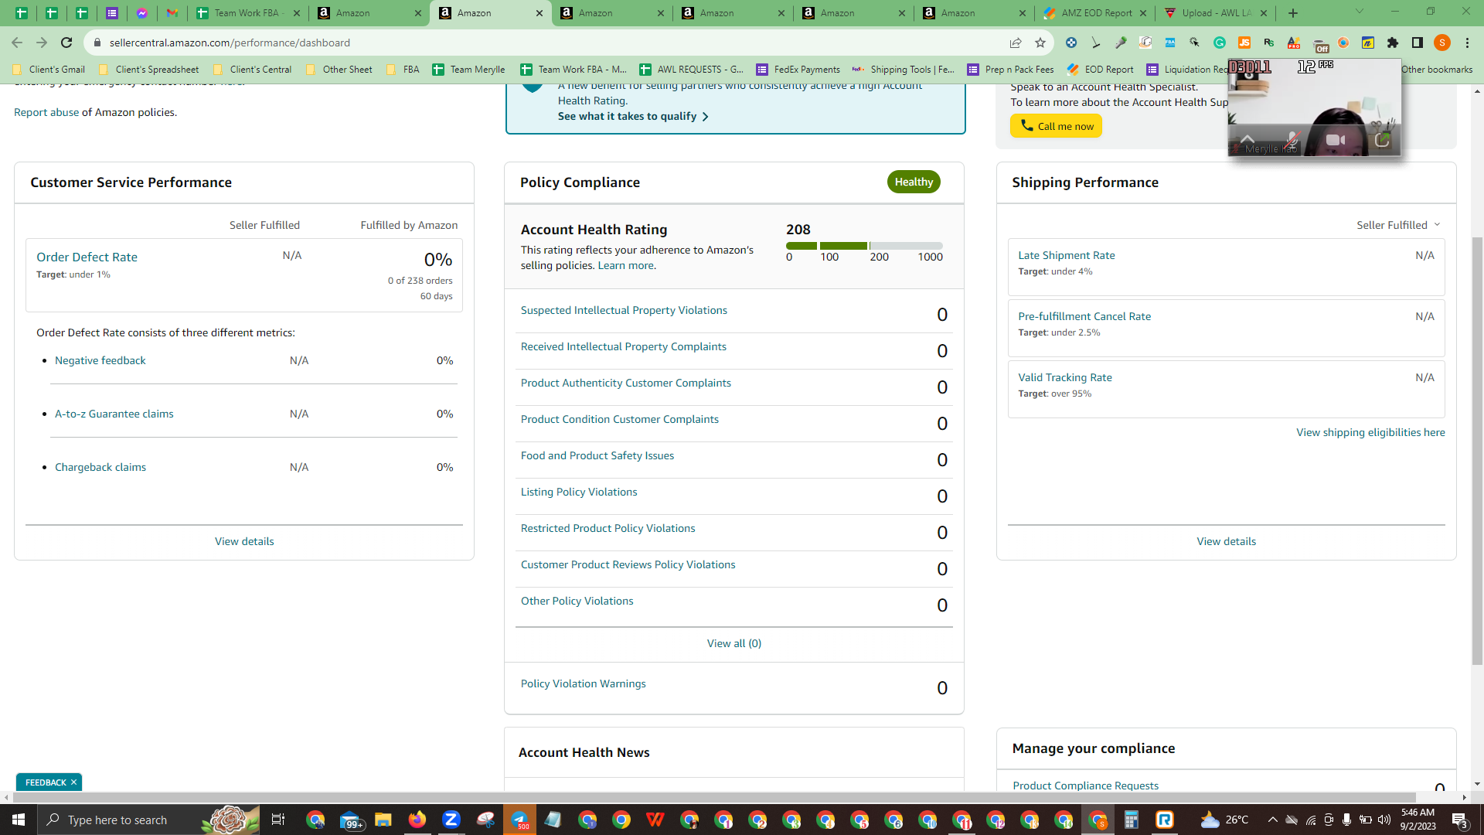
Task: Open the Chrome side panel
Action: [1418, 43]
